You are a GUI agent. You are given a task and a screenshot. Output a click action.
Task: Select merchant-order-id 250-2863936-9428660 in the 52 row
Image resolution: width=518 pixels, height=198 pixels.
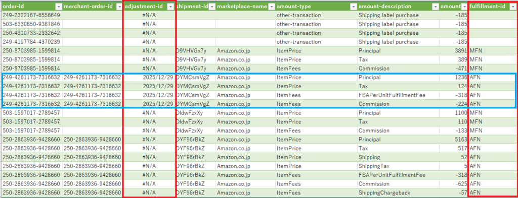[93, 157]
